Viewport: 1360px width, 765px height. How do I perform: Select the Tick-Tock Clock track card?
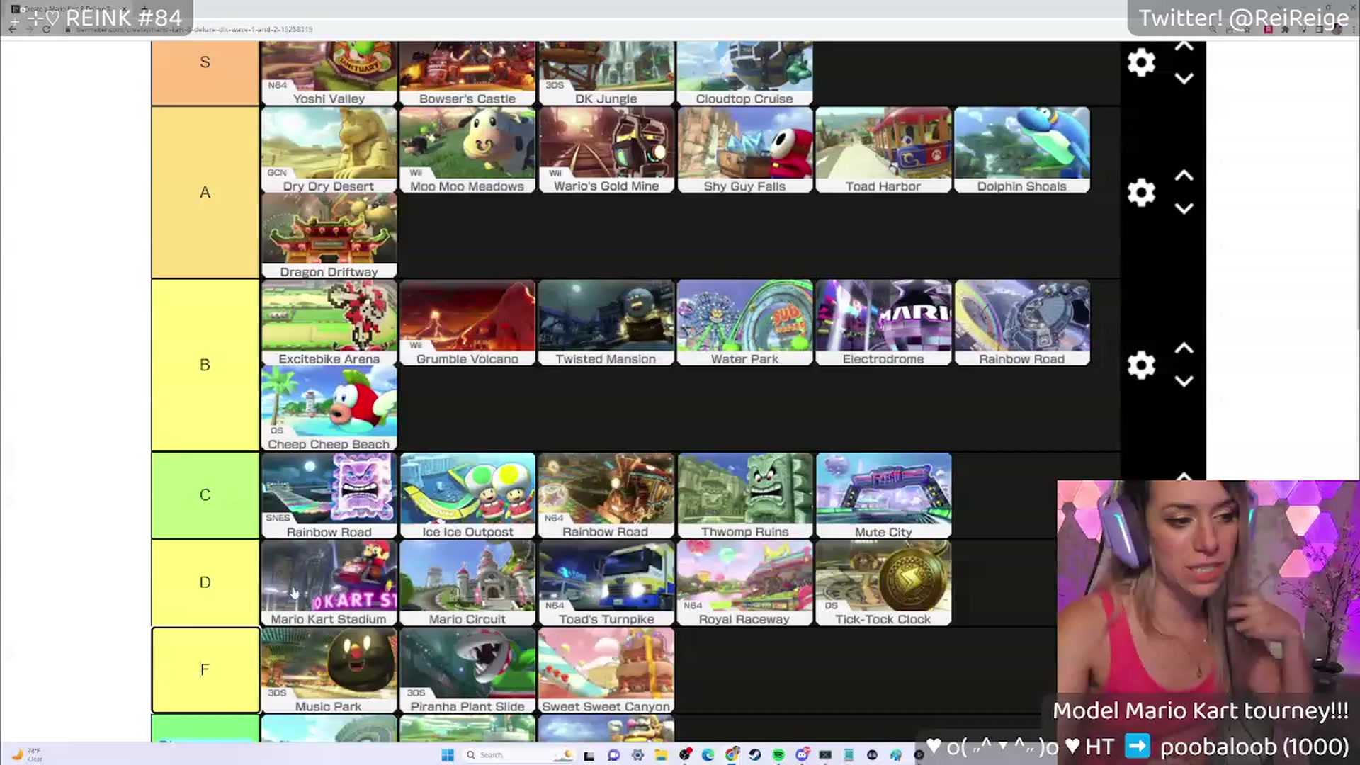(x=883, y=583)
